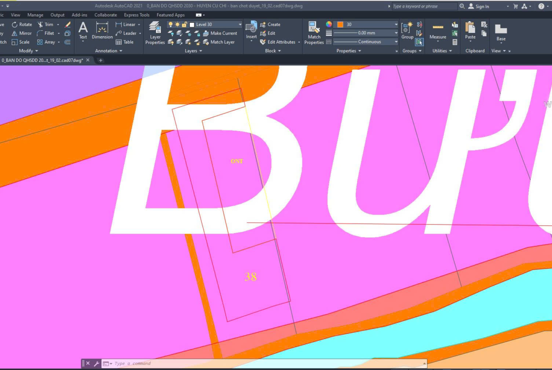This screenshot has height=370, width=552.
Task: Click the Dimension tool
Action: point(102,31)
